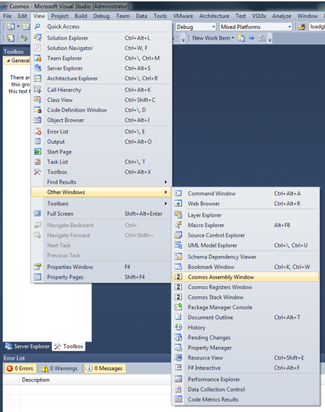This screenshot has height=412, width=325.
Task: Click the loadgl find text box
Action: tap(317, 27)
